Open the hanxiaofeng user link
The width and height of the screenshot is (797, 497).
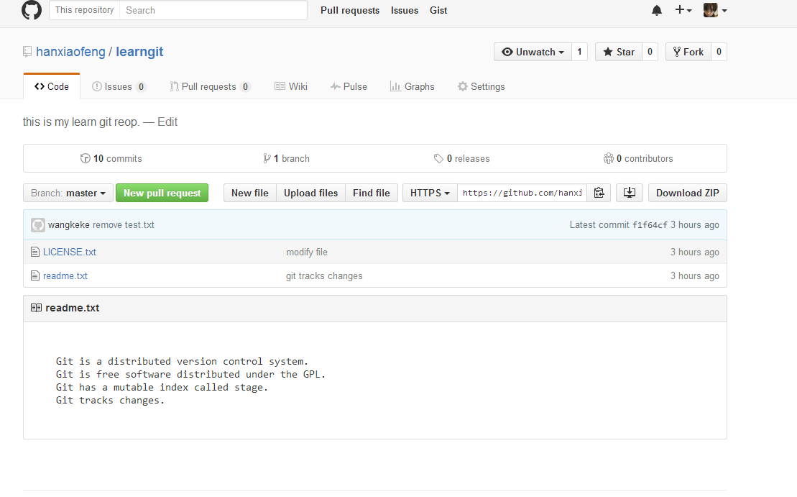point(70,52)
